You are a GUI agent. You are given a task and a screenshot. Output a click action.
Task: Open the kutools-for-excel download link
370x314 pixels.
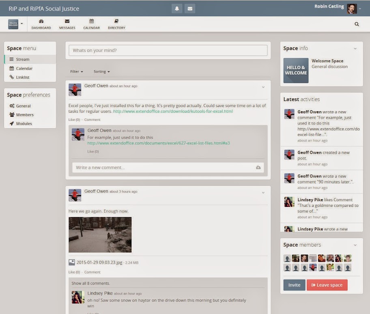(x=173, y=111)
